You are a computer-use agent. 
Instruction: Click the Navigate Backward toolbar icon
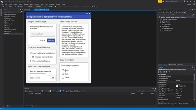click(x=3, y=7)
